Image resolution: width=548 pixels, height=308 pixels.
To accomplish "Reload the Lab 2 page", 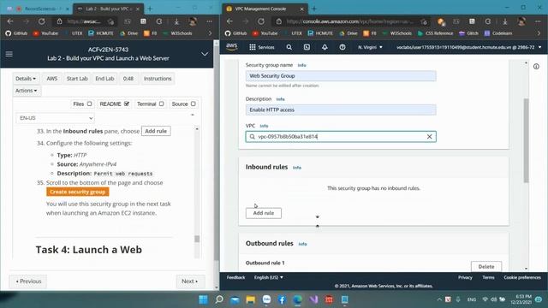I will (42, 21).
